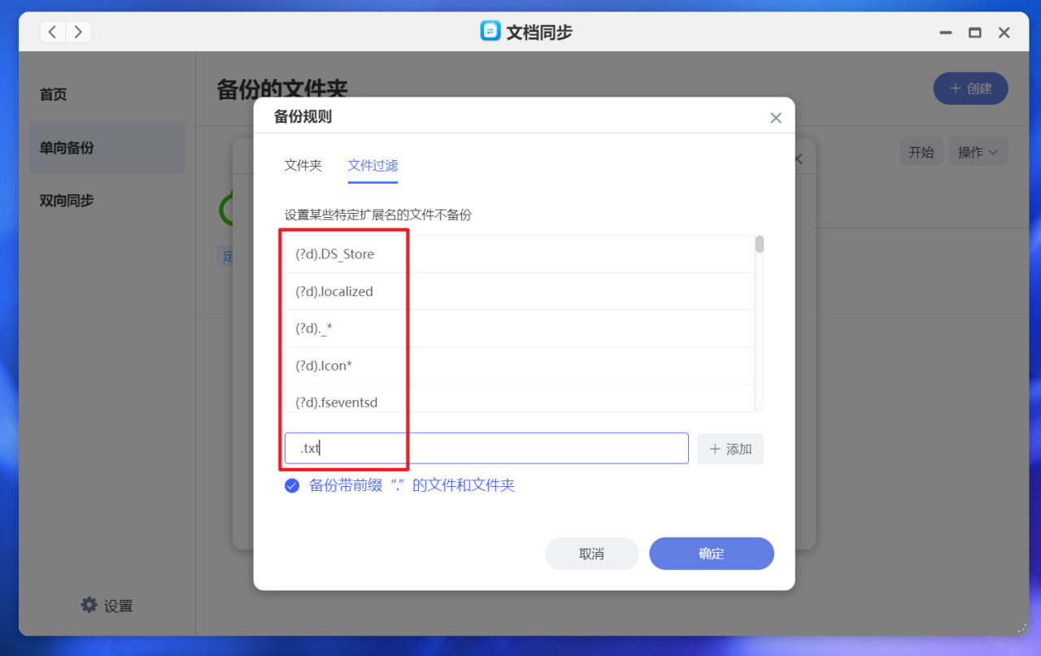Select the (?d).DS_Store filter entry
Viewport: 1041px width, 656px height.
click(x=516, y=254)
